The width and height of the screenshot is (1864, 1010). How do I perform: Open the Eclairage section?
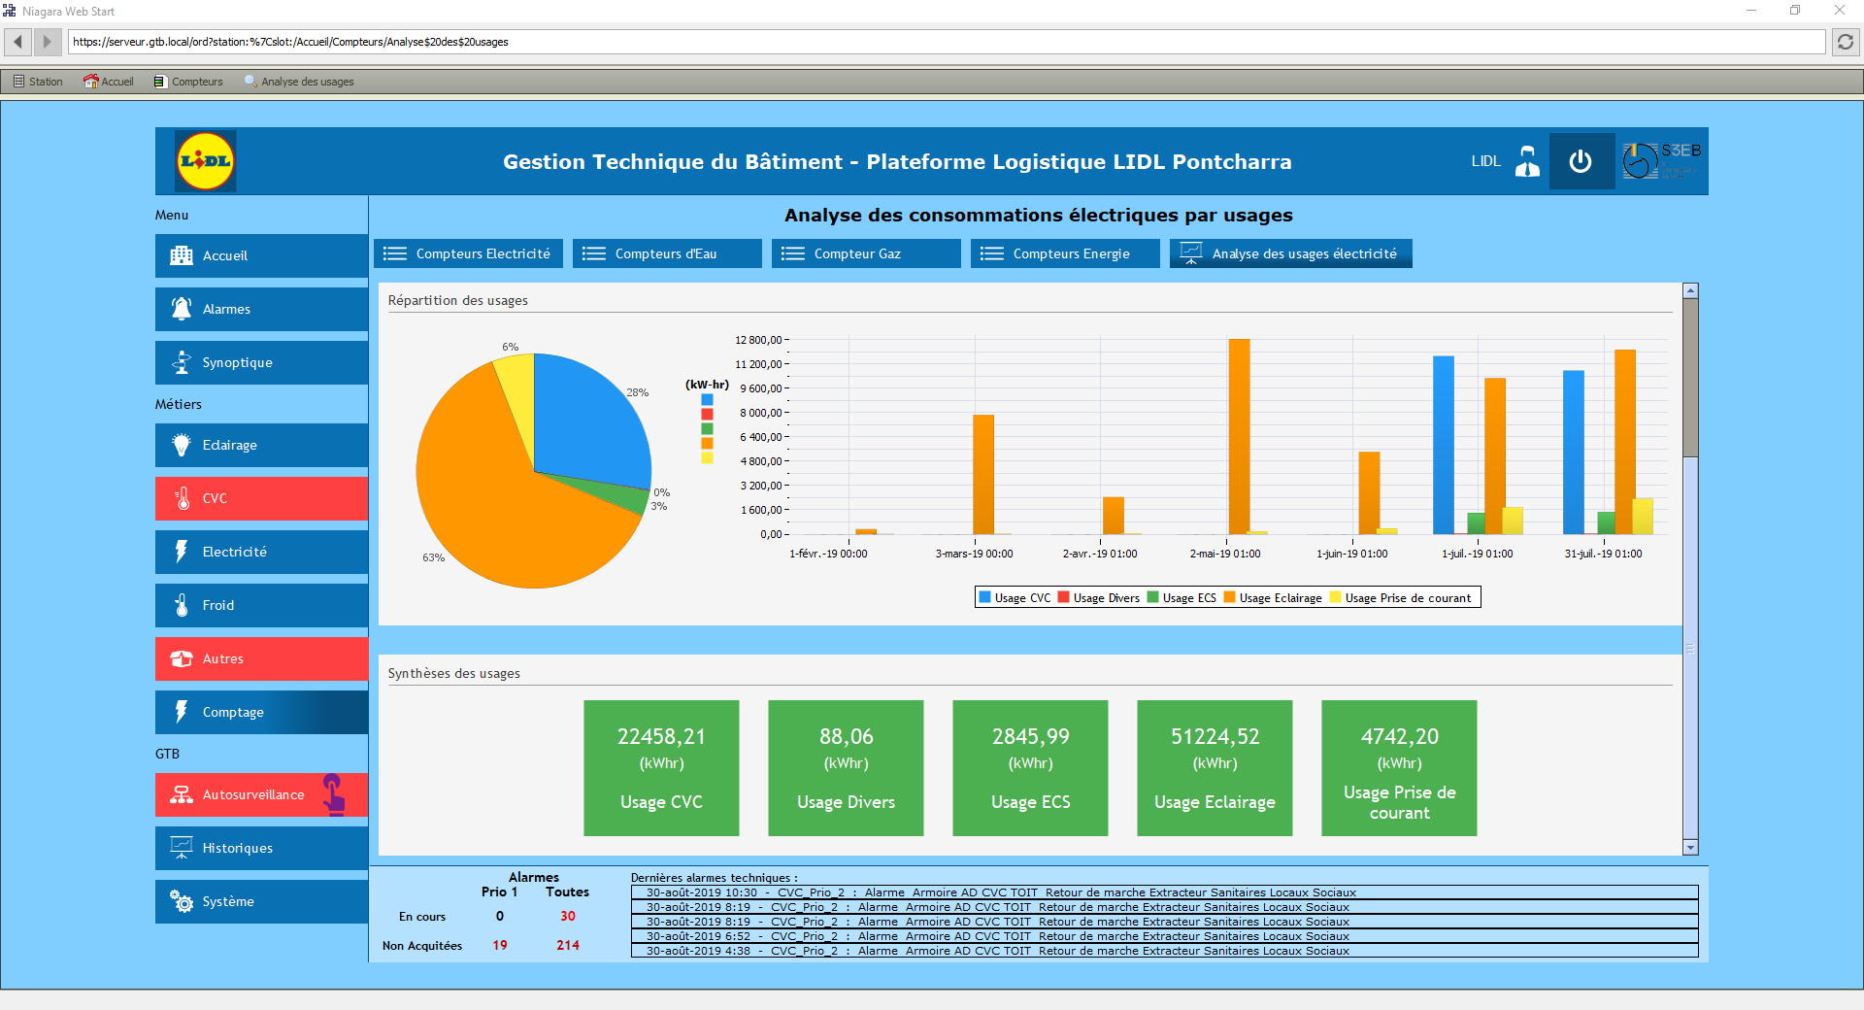pos(261,445)
